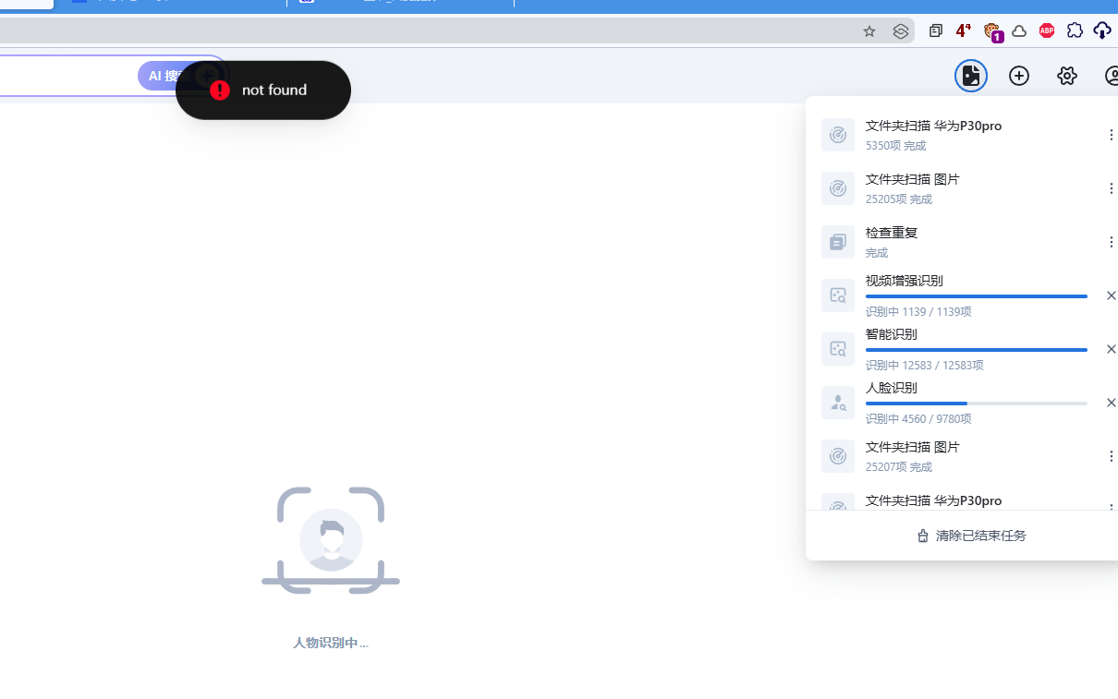Image resolution: width=1118 pixels, height=699 pixels.
Task: Click the face recognition placeholder illustration
Action: click(x=331, y=539)
